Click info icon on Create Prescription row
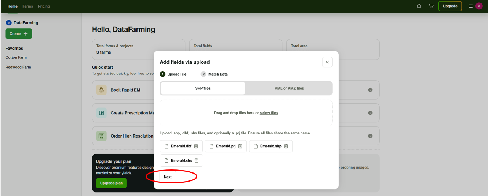The width and height of the screenshot is (488, 196). [370, 113]
